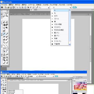Select the magic wand tool
The height and width of the screenshot is (94, 94).
tap(7, 16)
